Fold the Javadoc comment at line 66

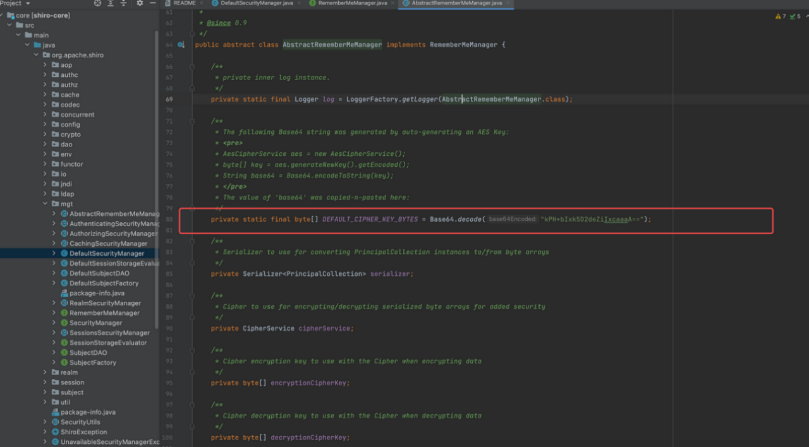click(x=192, y=66)
